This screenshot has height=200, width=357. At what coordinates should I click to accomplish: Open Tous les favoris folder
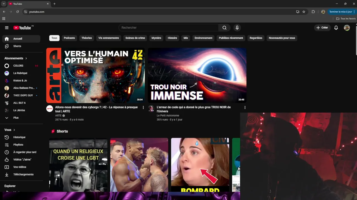pyautogui.click(x=346, y=19)
